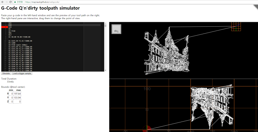Click line number 25 in the editor gutter
Screen dimensions: 258x132
coord(5,70)
